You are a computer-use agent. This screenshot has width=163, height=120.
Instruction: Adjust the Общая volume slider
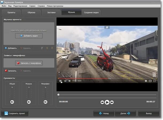(12, 87)
